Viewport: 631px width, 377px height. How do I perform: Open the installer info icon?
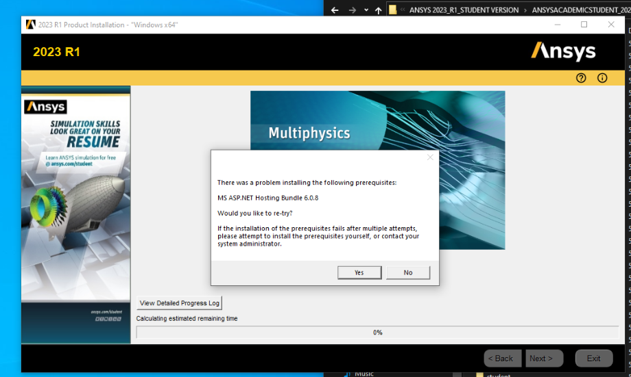(602, 78)
